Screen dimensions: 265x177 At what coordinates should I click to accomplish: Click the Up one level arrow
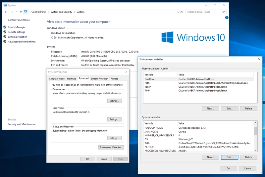[21, 12]
